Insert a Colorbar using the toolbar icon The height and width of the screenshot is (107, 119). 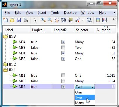point(98,20)
